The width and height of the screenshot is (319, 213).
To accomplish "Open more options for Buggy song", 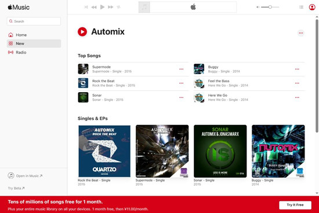I will [x=297, y=69].
